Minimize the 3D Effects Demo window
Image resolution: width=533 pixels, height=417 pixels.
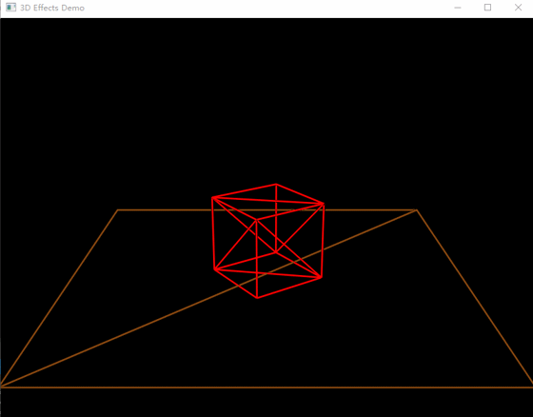pyautogui.click(x=458, y=8)
